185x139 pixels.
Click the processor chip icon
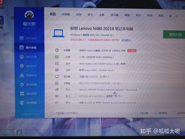[x=57, y=50]
